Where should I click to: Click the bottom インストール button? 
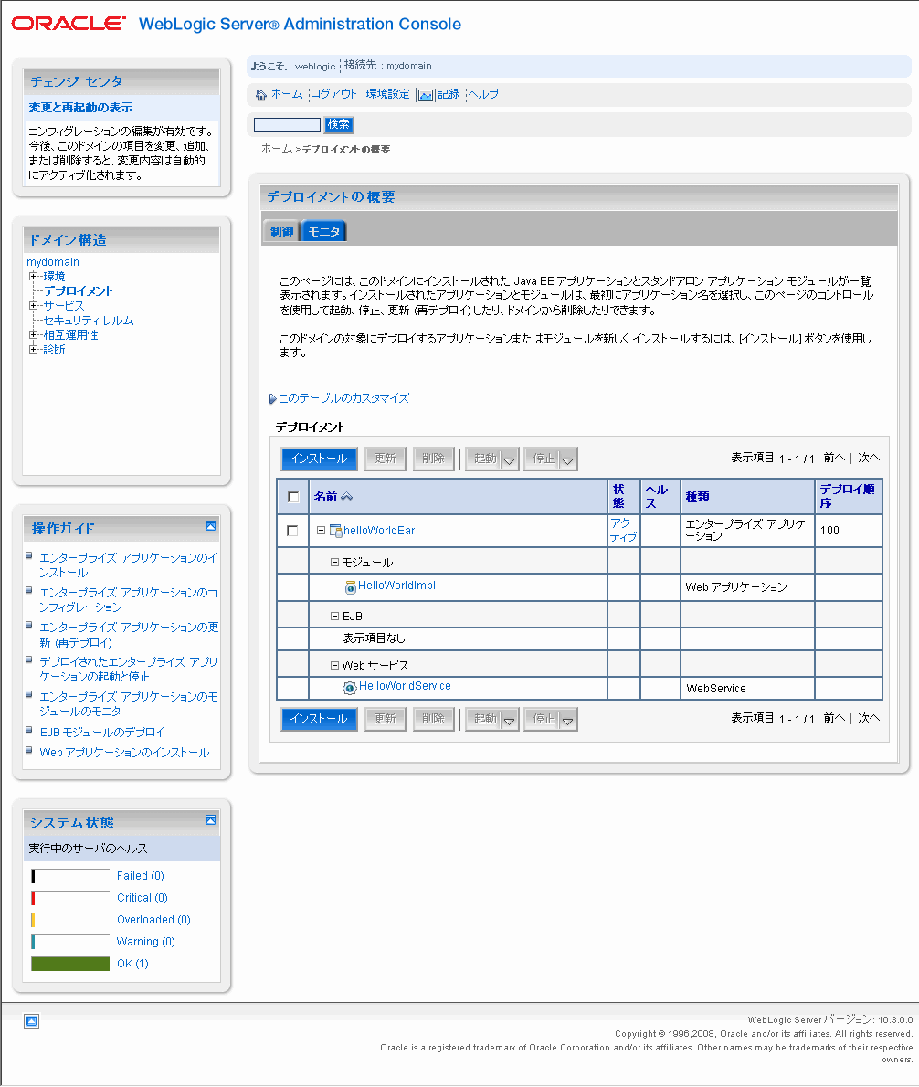pos(319,719)
